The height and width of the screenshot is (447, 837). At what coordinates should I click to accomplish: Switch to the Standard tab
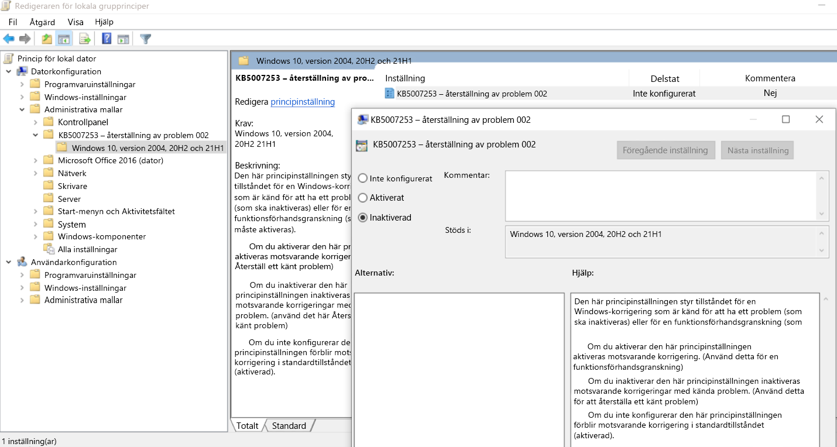click(x=289, y=426)
